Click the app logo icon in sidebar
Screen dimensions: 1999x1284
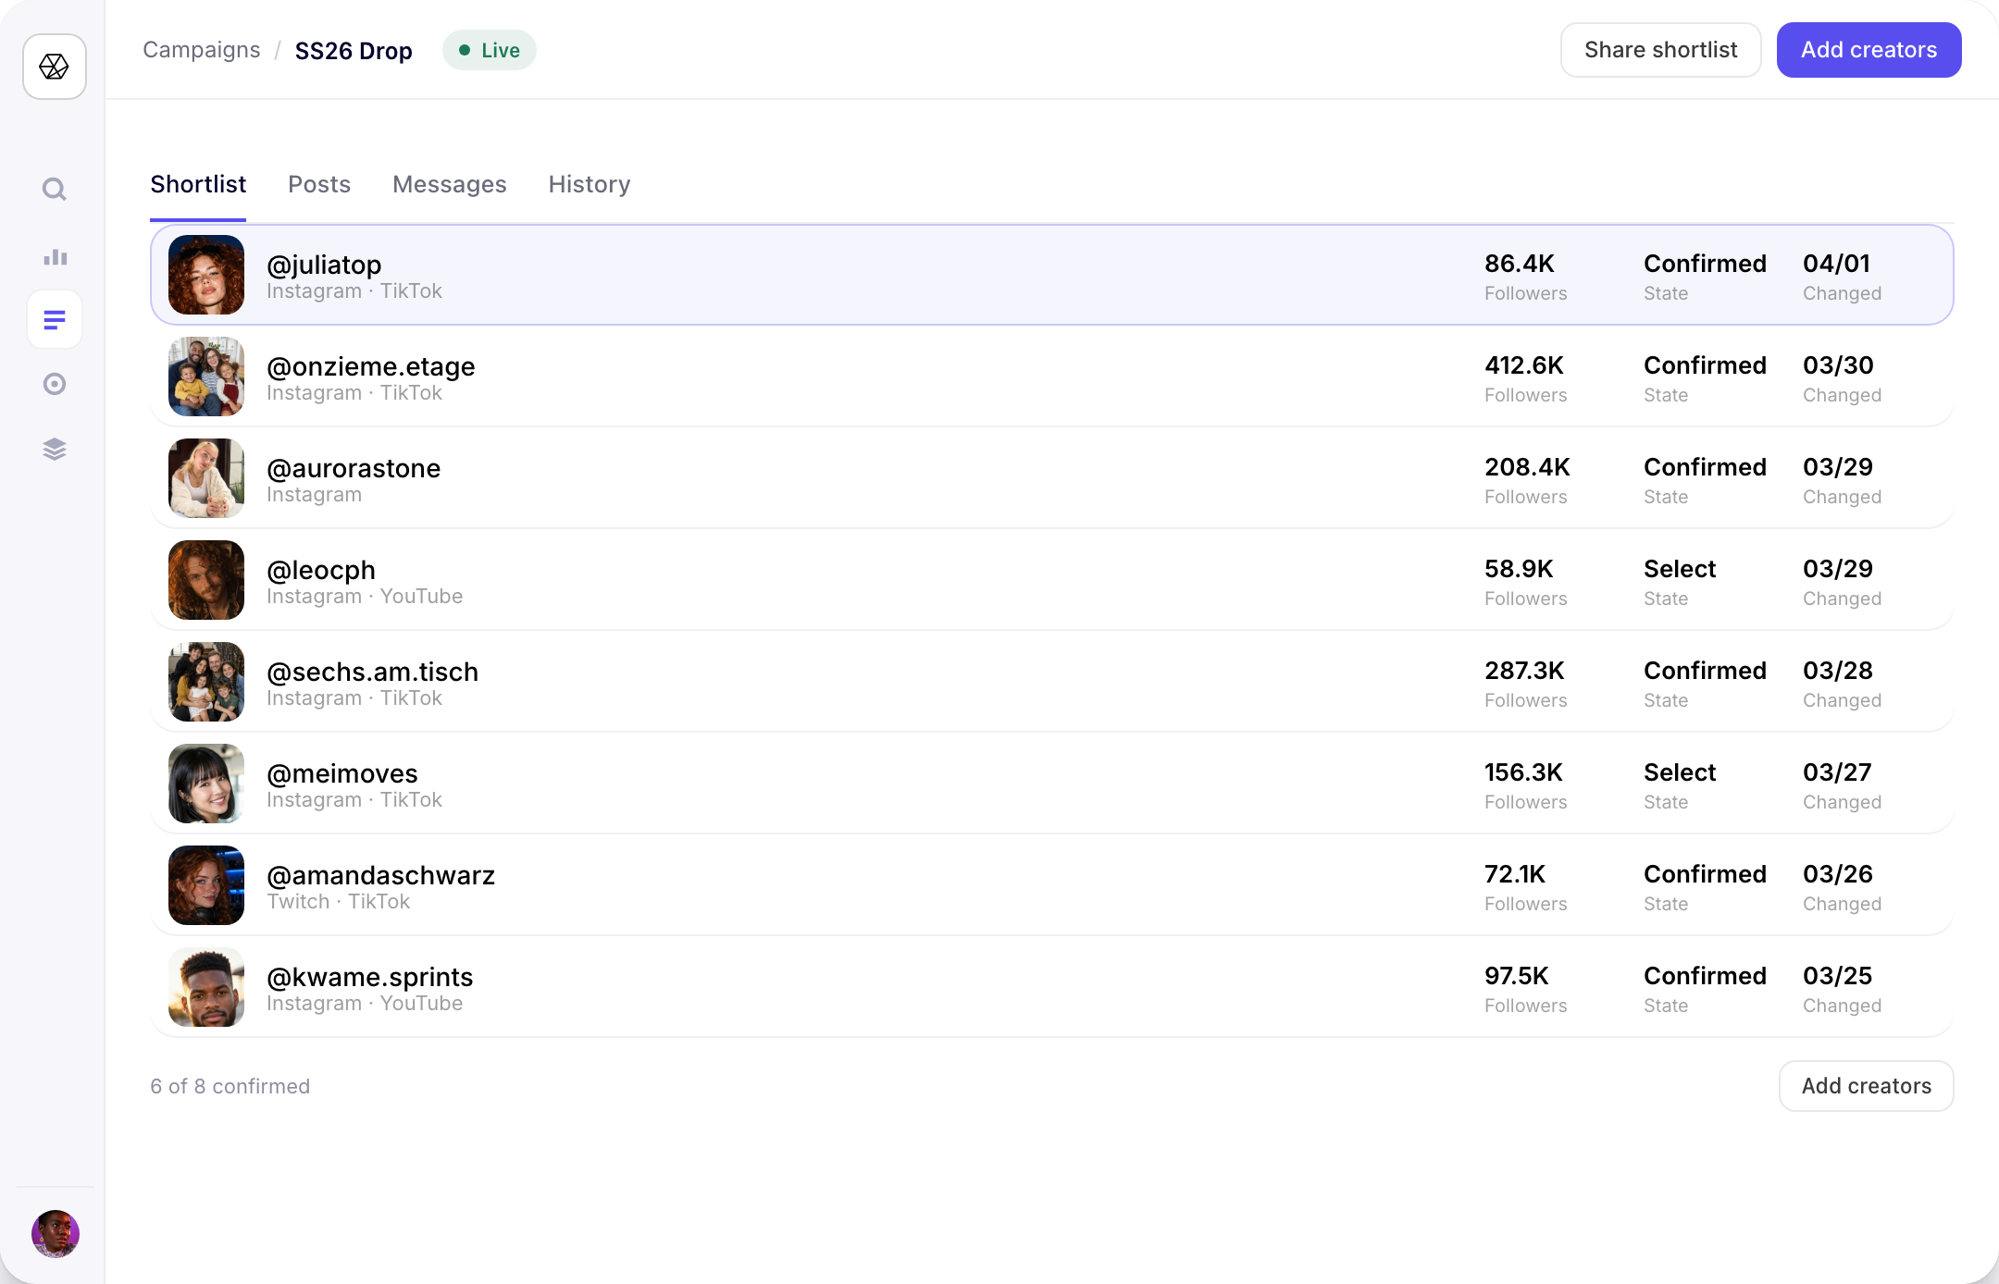click(x=55, y=67)
